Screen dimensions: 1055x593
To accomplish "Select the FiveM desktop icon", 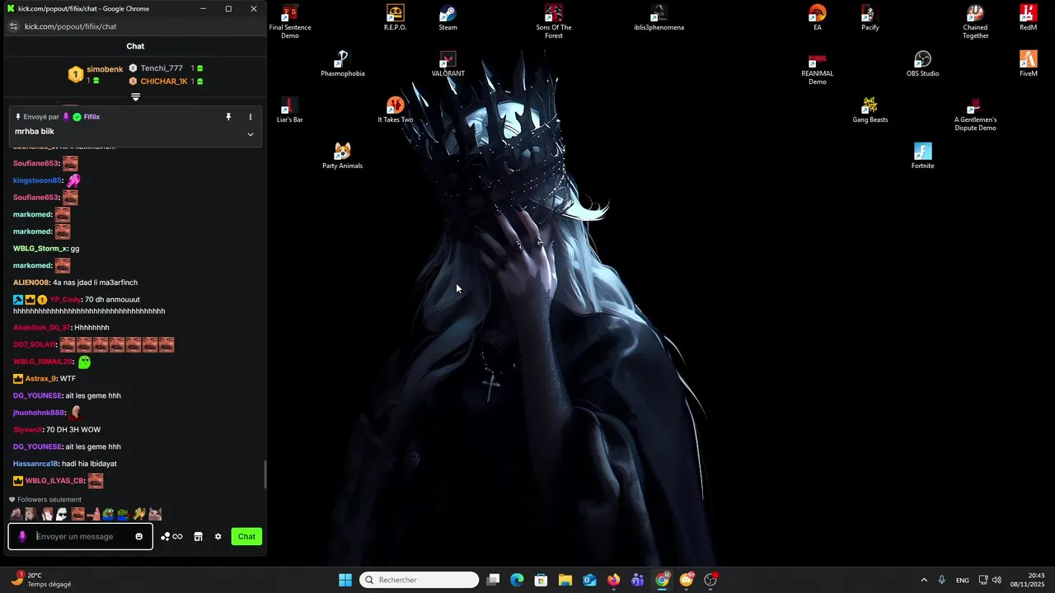I will (1028, 64).
